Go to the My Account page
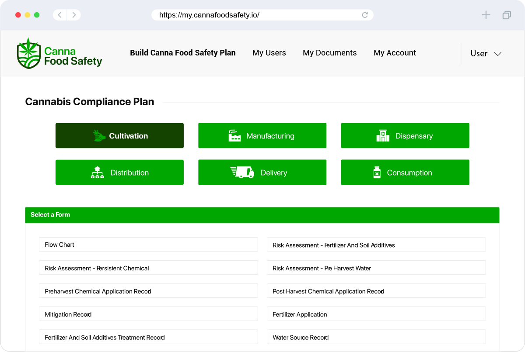Screen dimensions: 525x352 (x=395, y=53)
